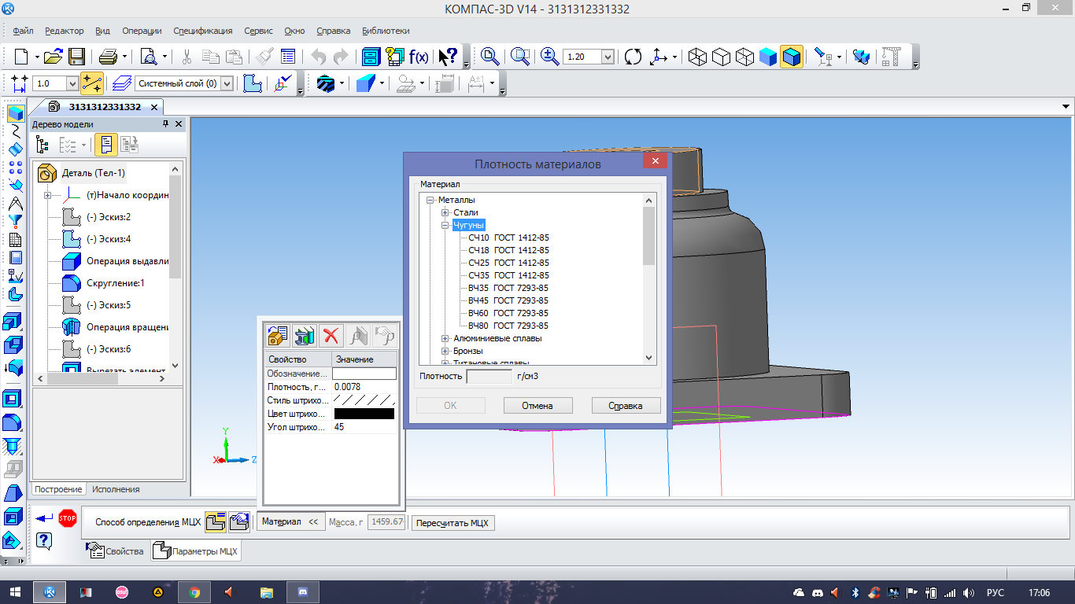The width and height of the screenshot is (1075, 604).
Task: Click the blue enter arrow to create object
Action: [x=45, y=517]
